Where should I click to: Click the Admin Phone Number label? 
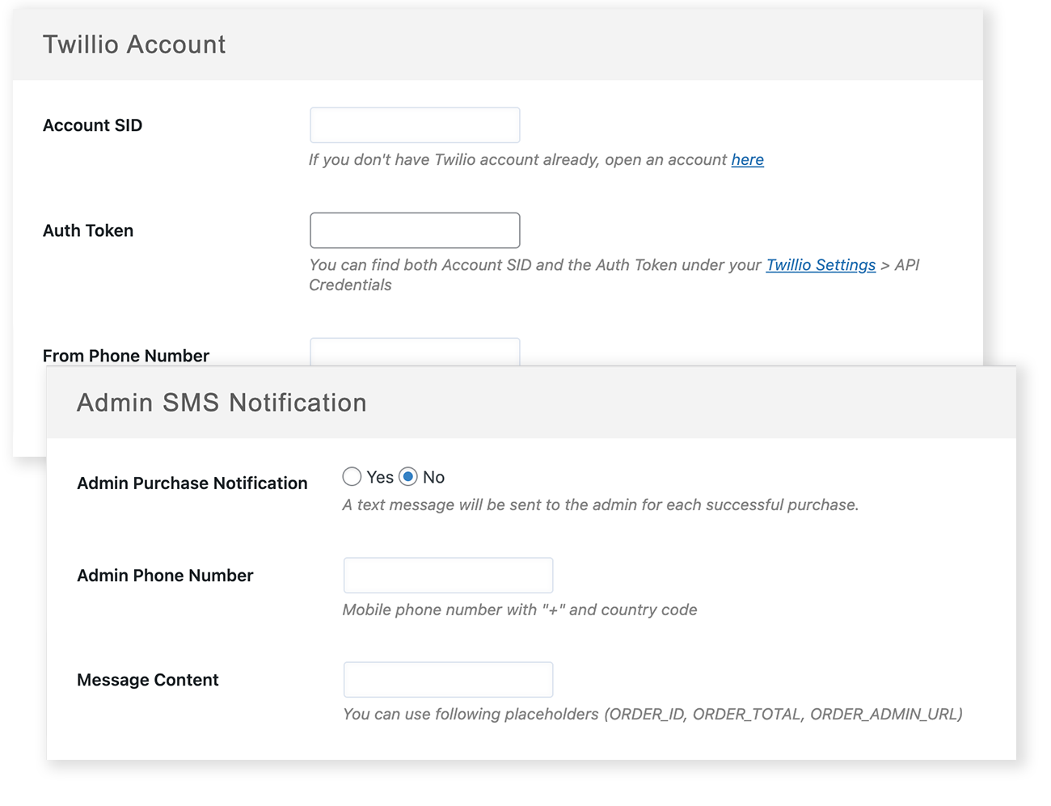pyautogui.click(x=164, y=575)
